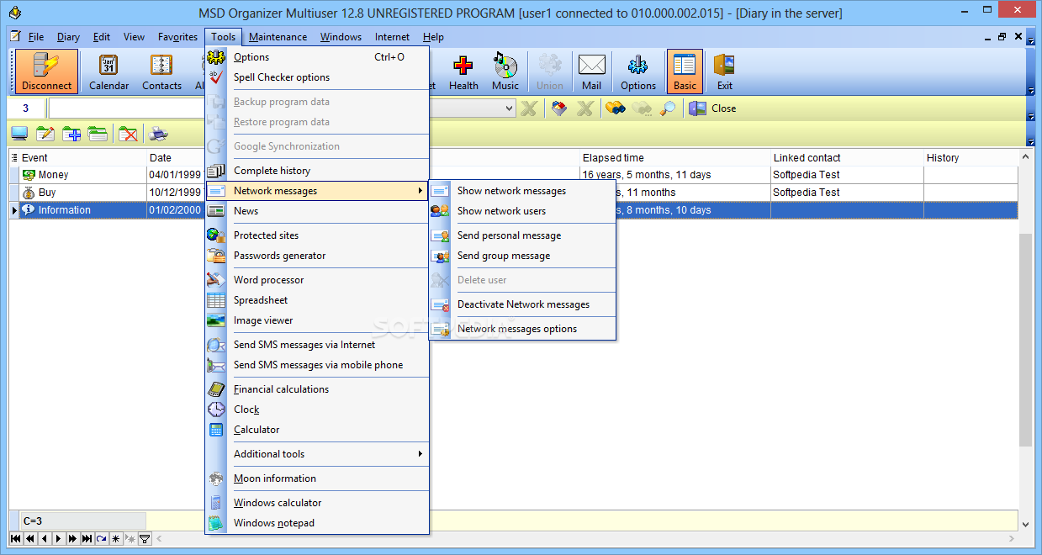The image size is (1042, 555).
Task: Open Image viewer menu entry
Action: [x=317, y=320]
